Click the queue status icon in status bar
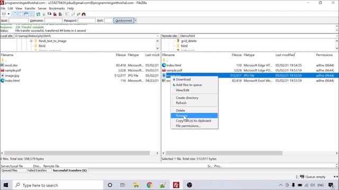The image size is (339, 190). click(x=302, y=177)
